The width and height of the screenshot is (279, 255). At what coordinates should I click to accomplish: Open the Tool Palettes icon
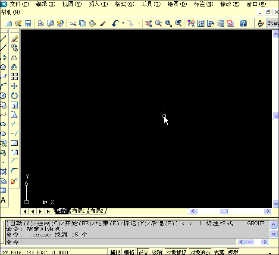coord(211,23)
